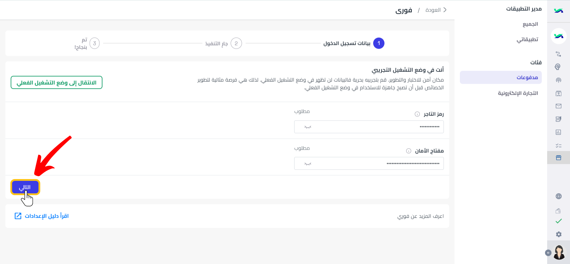Open the settings gear icon in sidebar
Image resolution: width=570 pixels, height=264 pixels.
tap(558, 234)
